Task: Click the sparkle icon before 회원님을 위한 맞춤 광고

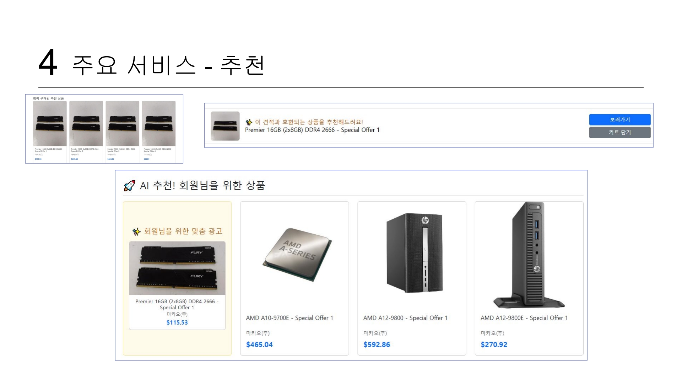Action: pyautogui.click(x=136, y=232)
